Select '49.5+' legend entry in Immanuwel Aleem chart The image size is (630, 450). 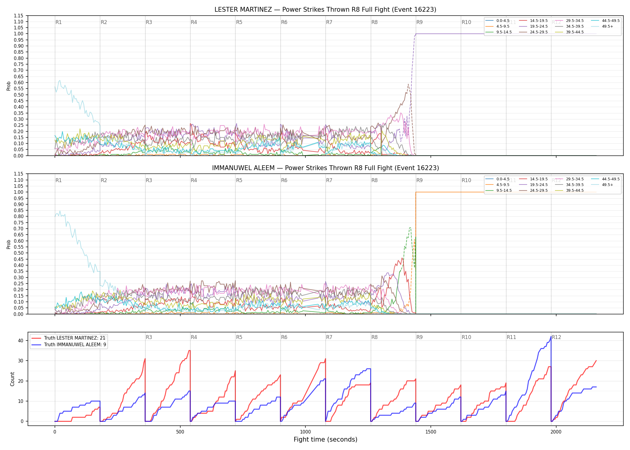click(602, 185)
